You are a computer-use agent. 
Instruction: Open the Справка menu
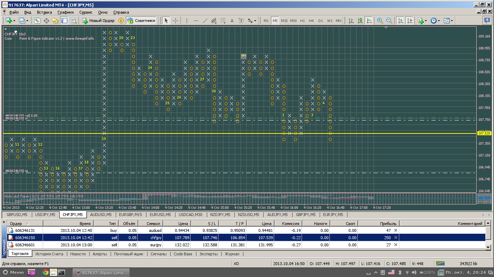pyautogui.click(x=121, y=12)
